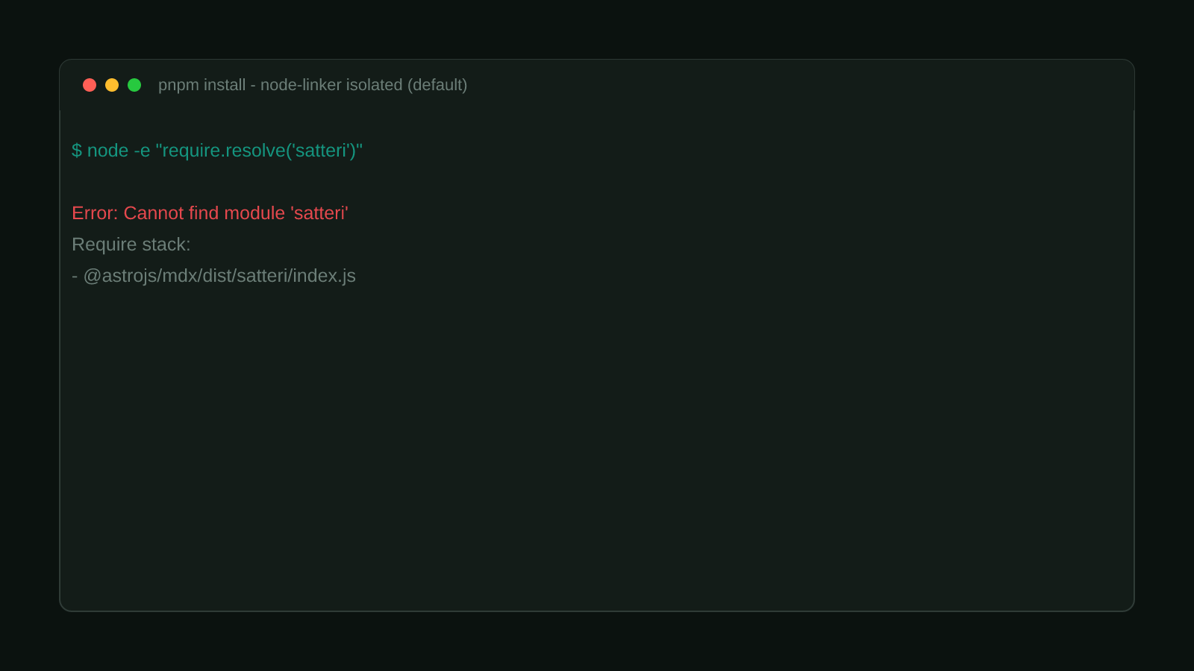Click the 'Require stack:' line
The image size is (1194, 671).
coord(131,245)
